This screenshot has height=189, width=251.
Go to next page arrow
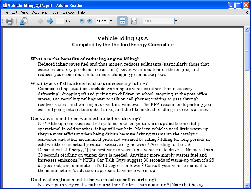click(x=50, y=21)
